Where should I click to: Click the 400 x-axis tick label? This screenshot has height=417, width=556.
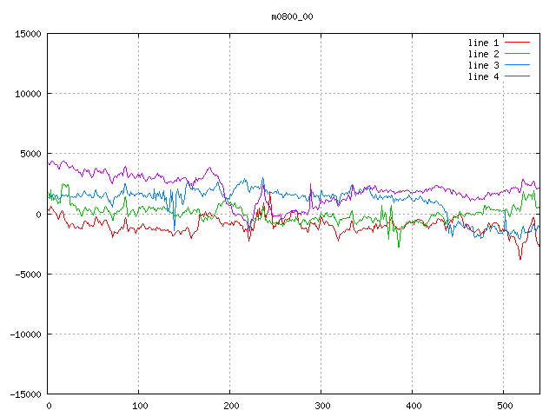(x=413, y=406)
